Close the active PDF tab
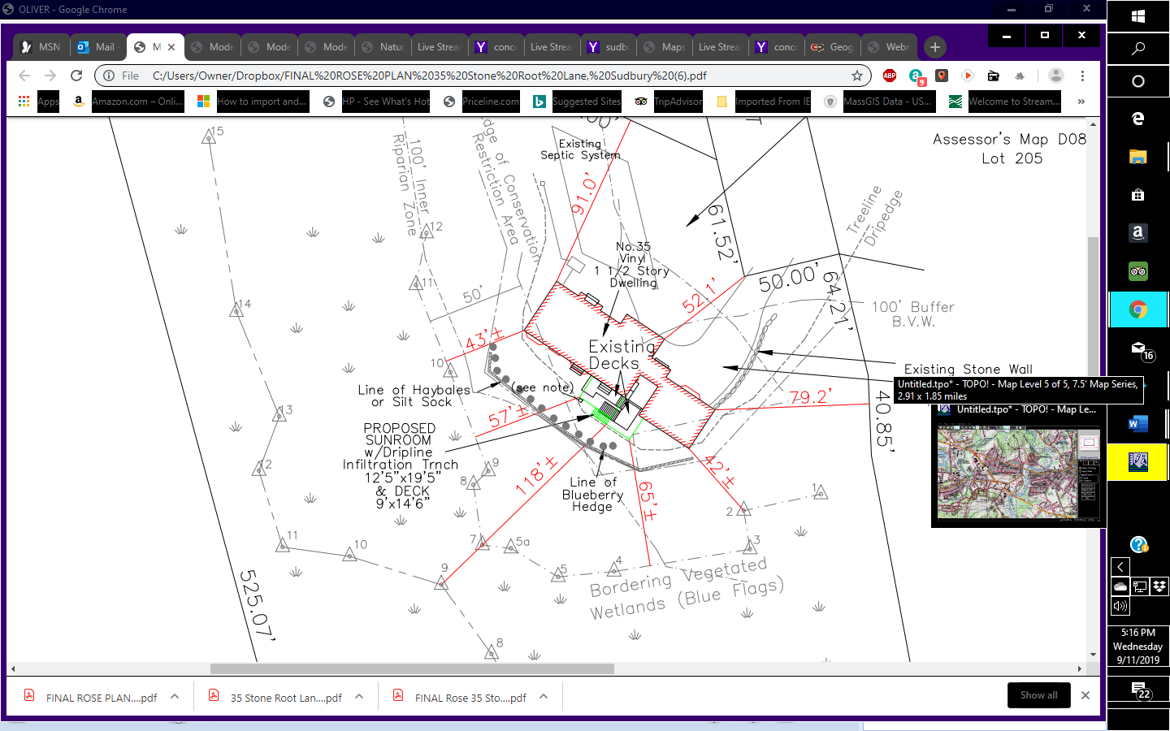Image resolution: width=1170 pixels, height=731 pixels. coord(171,47)
